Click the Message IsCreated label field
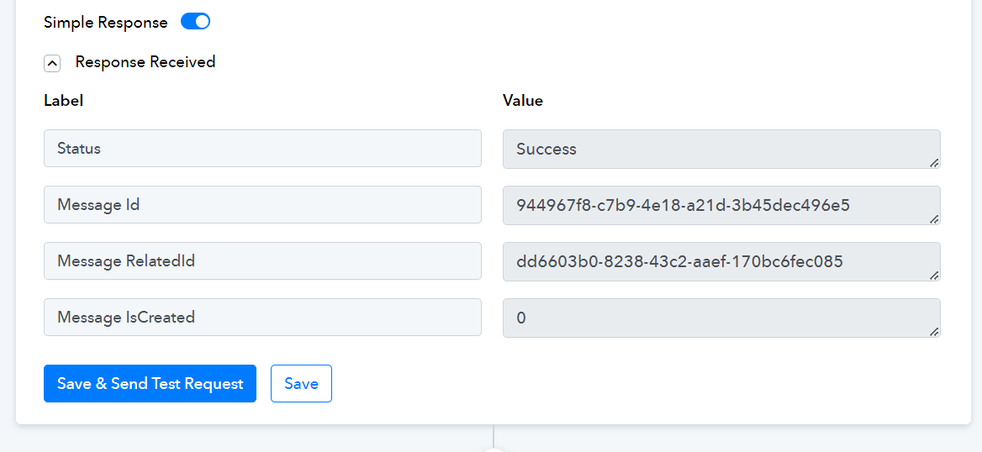982x452 pixels. (262, 318)
